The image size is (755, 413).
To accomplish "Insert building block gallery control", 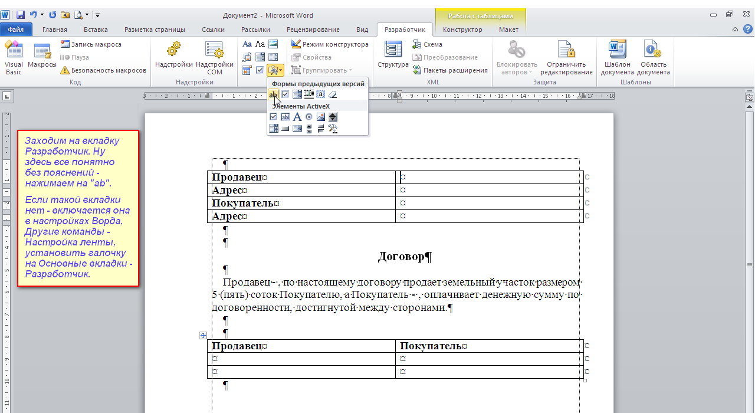I will pyautogui.click(x=247, y=57).
